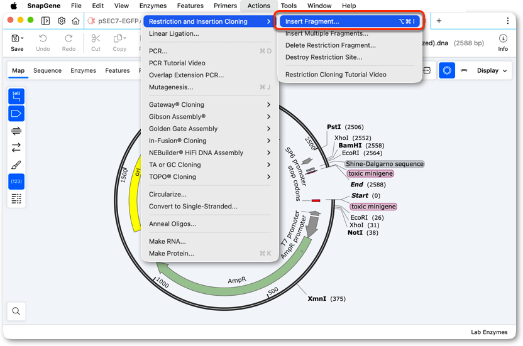This screenshot has height=346, width=523.
Task: Click the Lab Enzymes status link
Action: click(x=489, y=332)
